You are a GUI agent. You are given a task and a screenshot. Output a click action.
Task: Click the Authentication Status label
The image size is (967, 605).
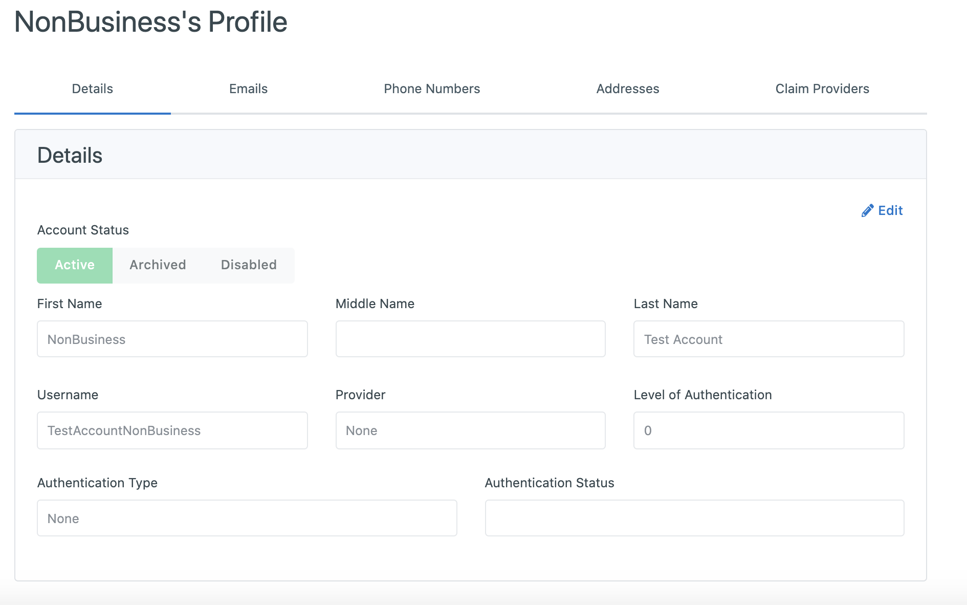coord(550,483)
